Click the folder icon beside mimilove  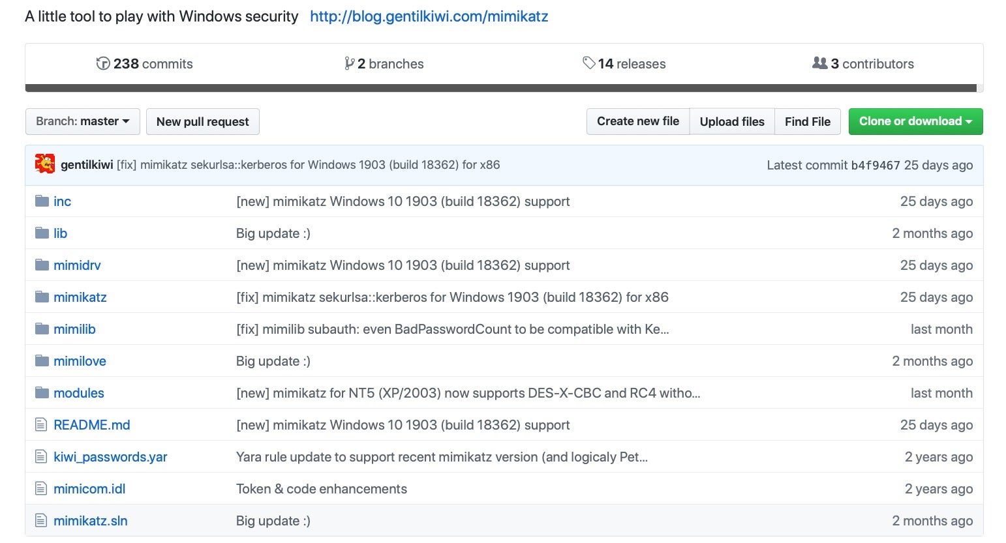coord(42,360)
